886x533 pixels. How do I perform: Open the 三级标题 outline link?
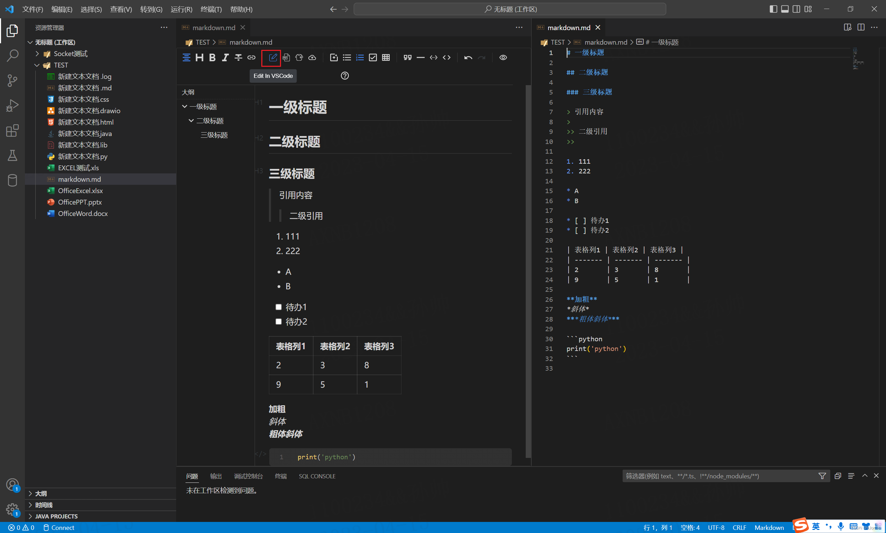click(x=214, y=135)
